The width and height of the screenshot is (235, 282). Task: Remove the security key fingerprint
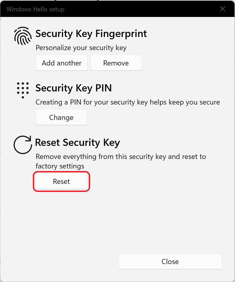click(116, 63)
